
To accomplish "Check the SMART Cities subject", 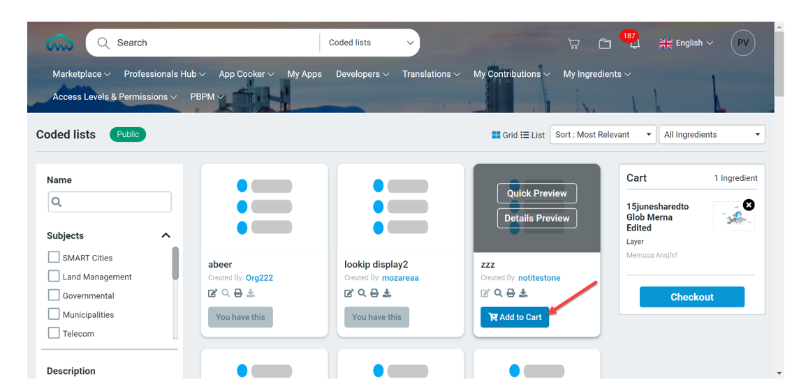I will pos(54,258).
